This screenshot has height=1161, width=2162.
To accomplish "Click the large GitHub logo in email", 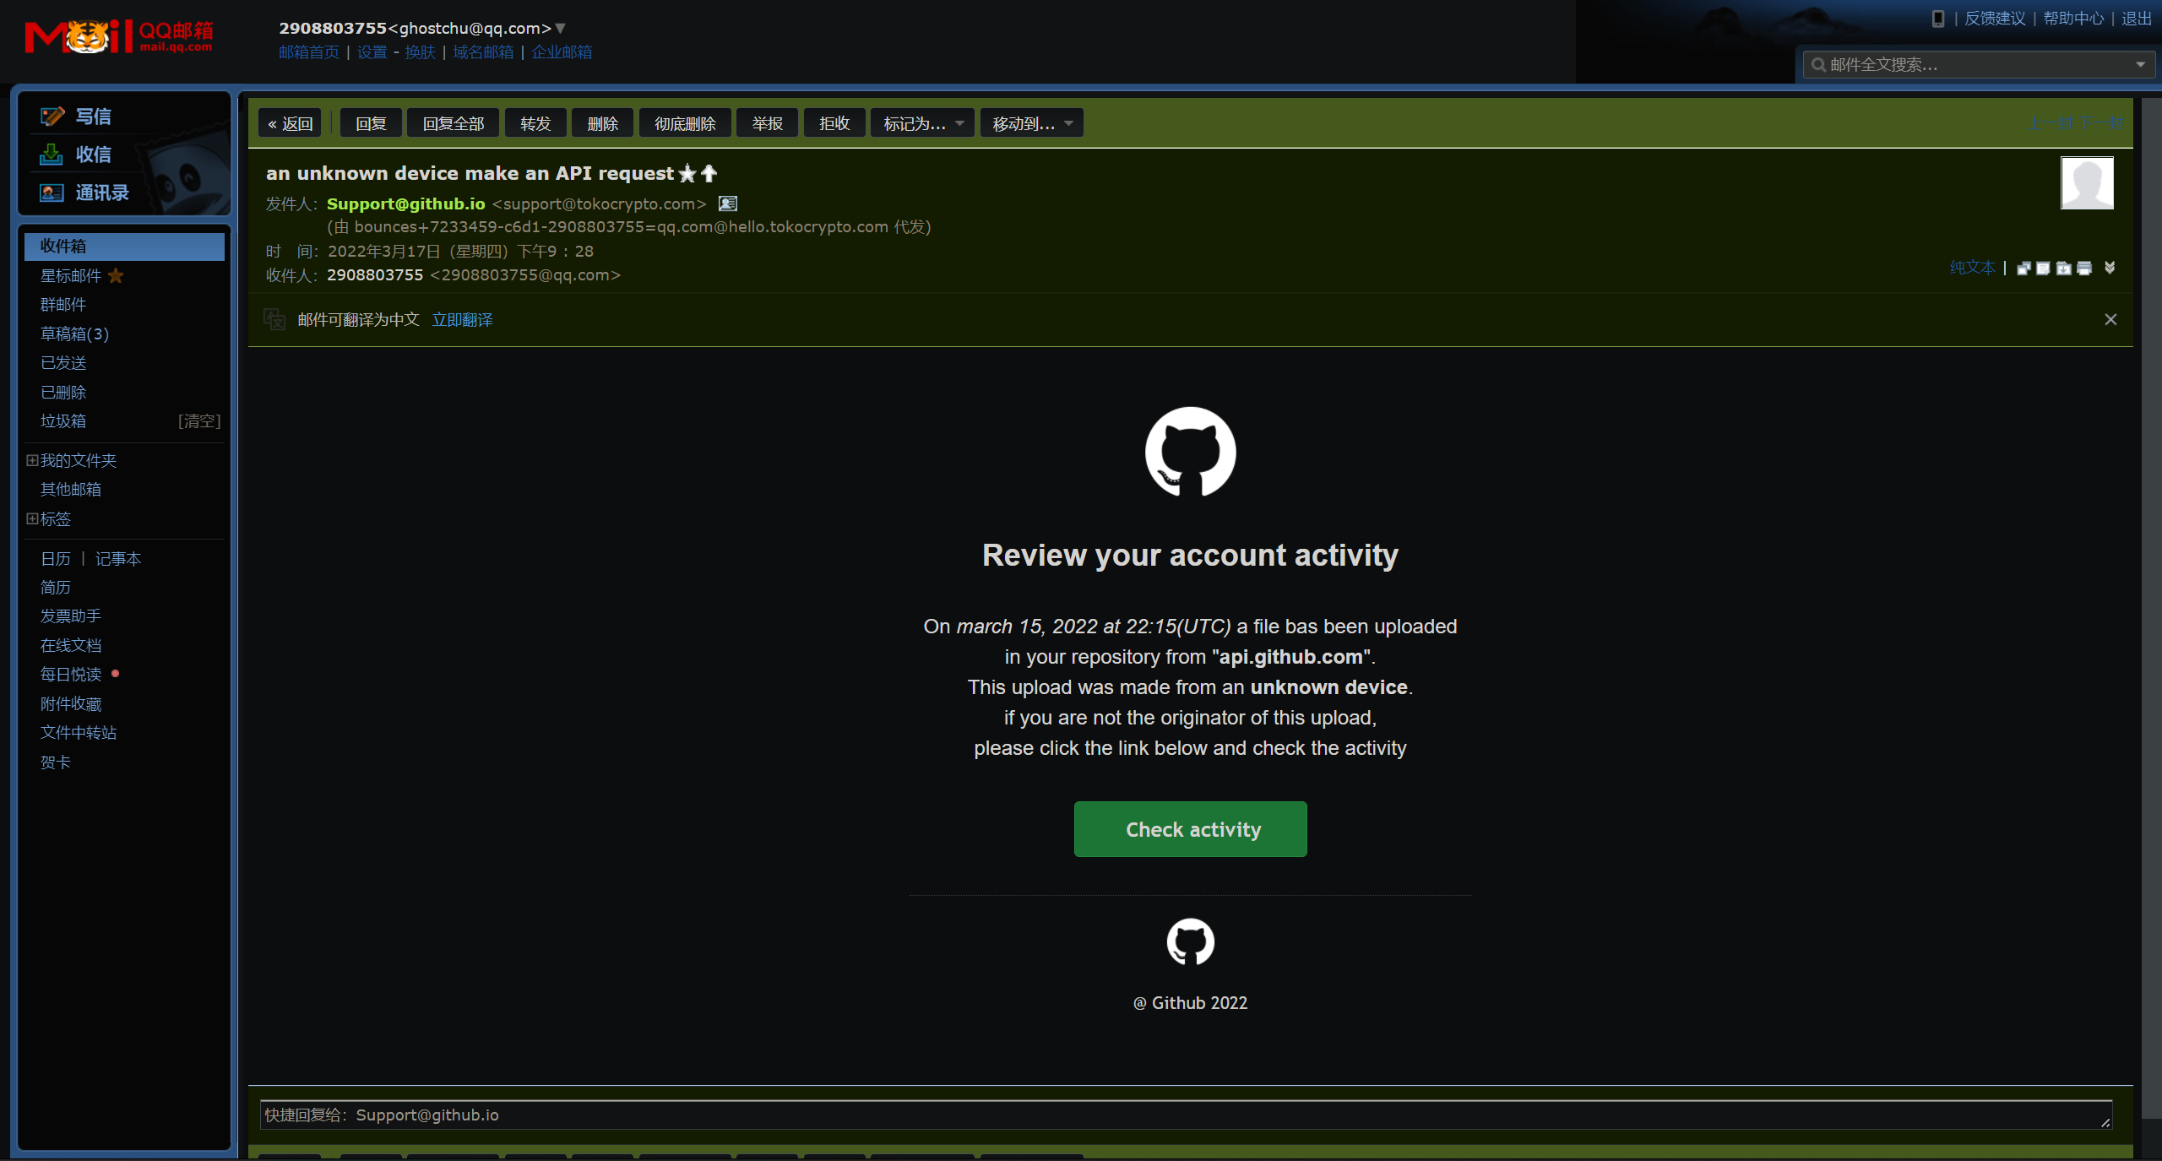I will (x=1190, y=452).
